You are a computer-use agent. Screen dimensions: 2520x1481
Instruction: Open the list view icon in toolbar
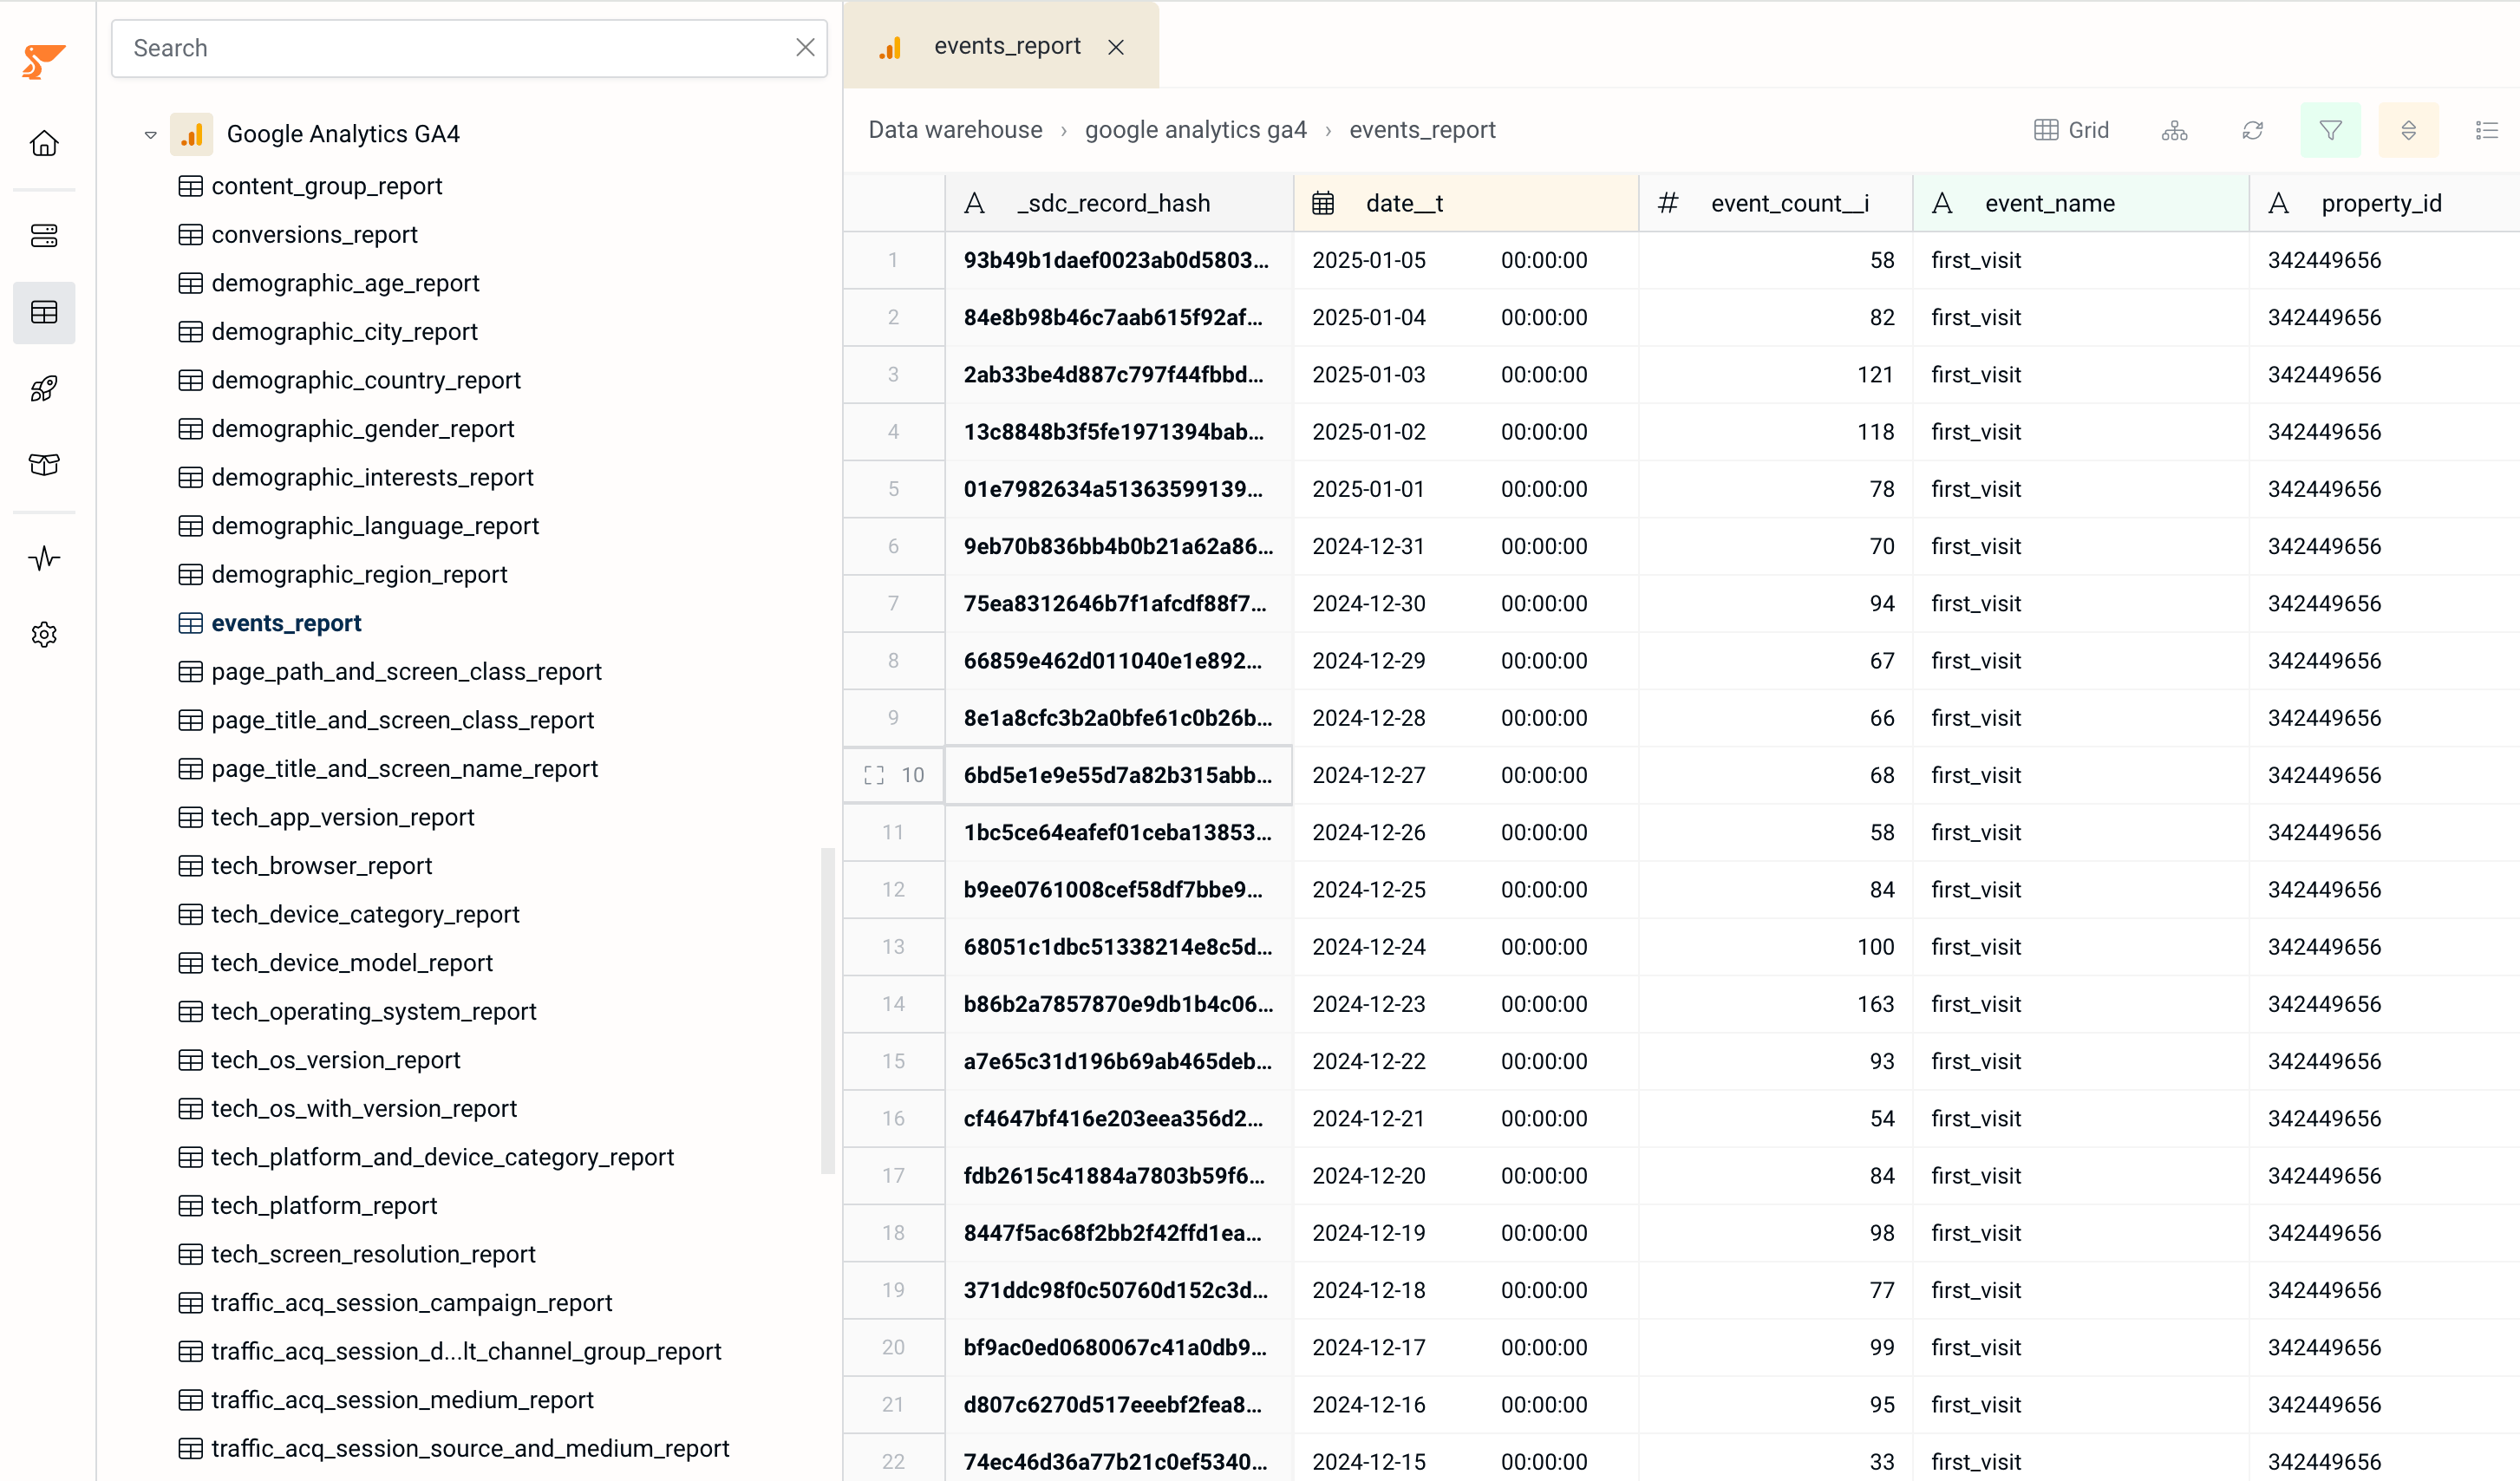[2486, 130]
